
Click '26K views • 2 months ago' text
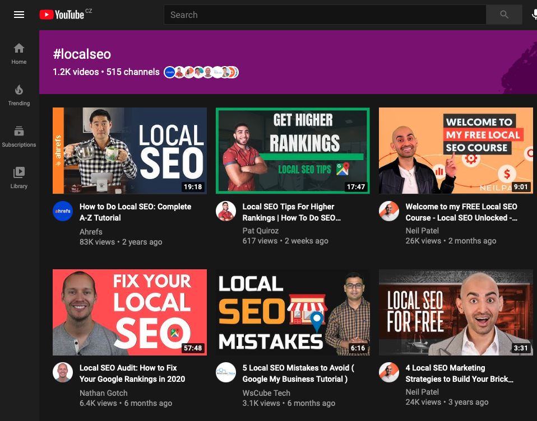451,241
